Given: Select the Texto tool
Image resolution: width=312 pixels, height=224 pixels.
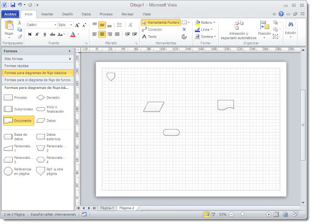Looking at the screenshot, I should coord(149,37).
